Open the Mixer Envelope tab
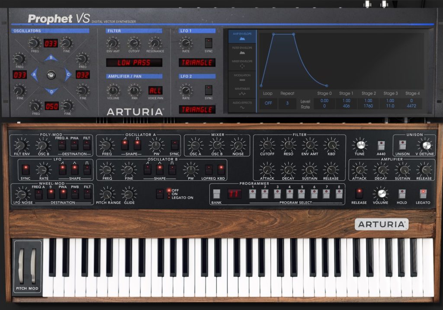This screenshot has width=443, height=310. [x=242, y=64]
